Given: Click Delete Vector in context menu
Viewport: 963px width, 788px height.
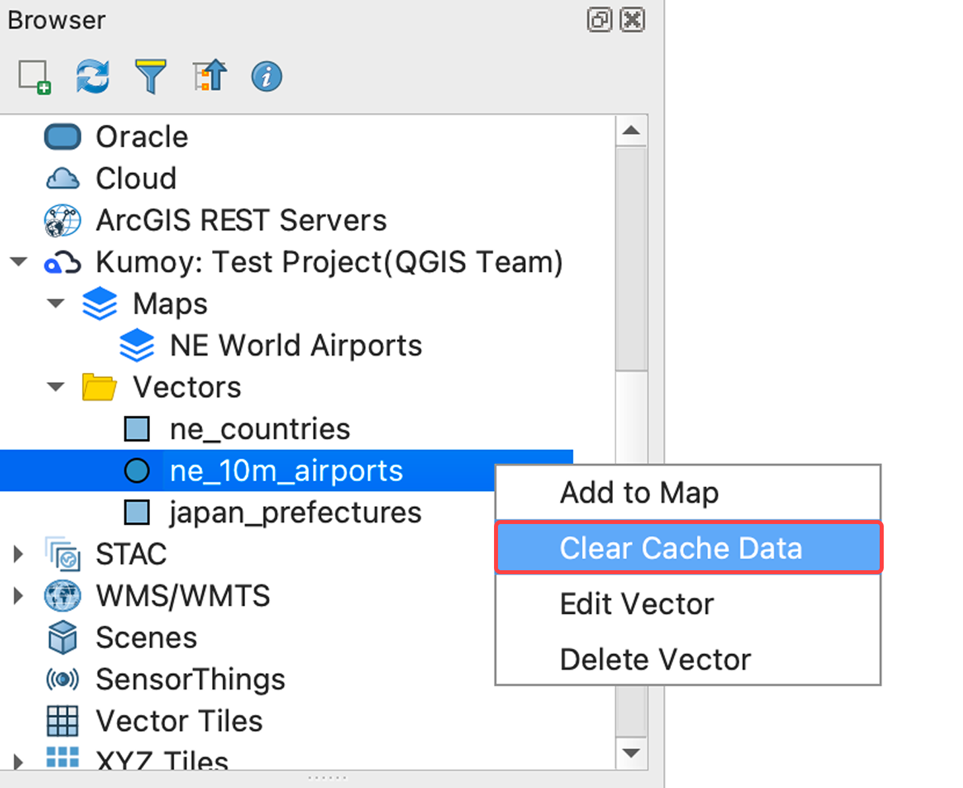Looking at the screenshot, I should point(655,659).
